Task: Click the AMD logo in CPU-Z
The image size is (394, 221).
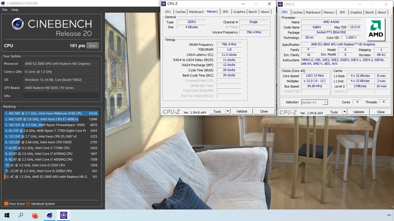Action: [376, 30]
